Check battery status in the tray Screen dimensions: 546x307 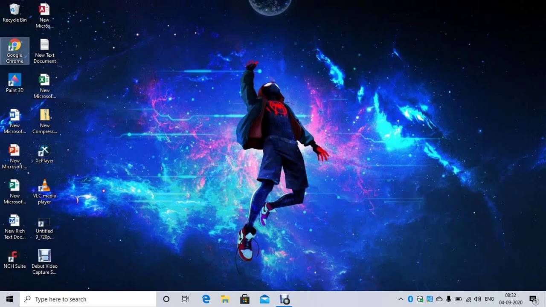(x=459, y=299)
